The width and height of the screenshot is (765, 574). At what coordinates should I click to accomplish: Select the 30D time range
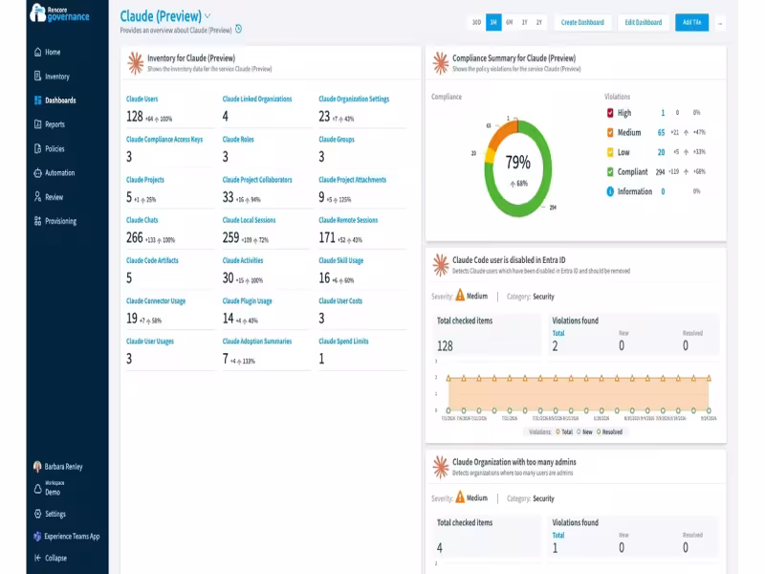476,22
